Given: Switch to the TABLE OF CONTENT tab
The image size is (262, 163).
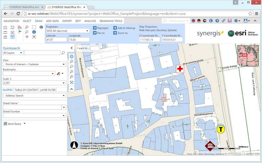Looking at the screenshot, I should [26, 90].
